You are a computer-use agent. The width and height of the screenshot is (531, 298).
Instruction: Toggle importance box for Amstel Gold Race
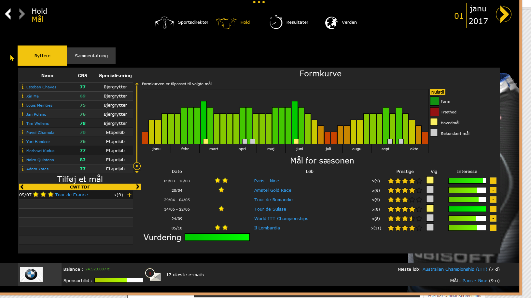click(x=430, y=190)
